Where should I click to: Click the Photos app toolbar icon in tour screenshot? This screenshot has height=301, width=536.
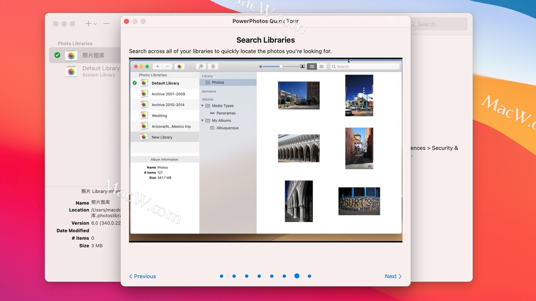point(179,66)
